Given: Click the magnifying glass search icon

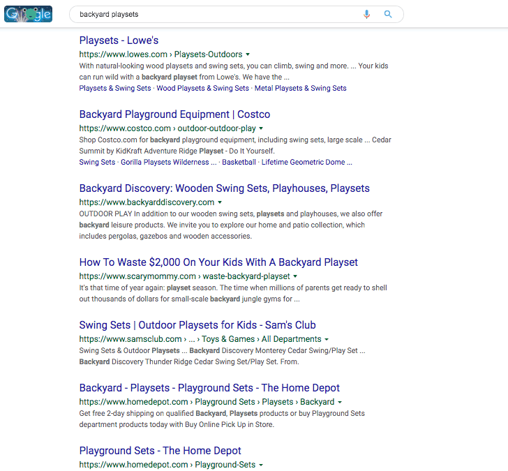Looking at the screenshot, I should click(388, 14).
